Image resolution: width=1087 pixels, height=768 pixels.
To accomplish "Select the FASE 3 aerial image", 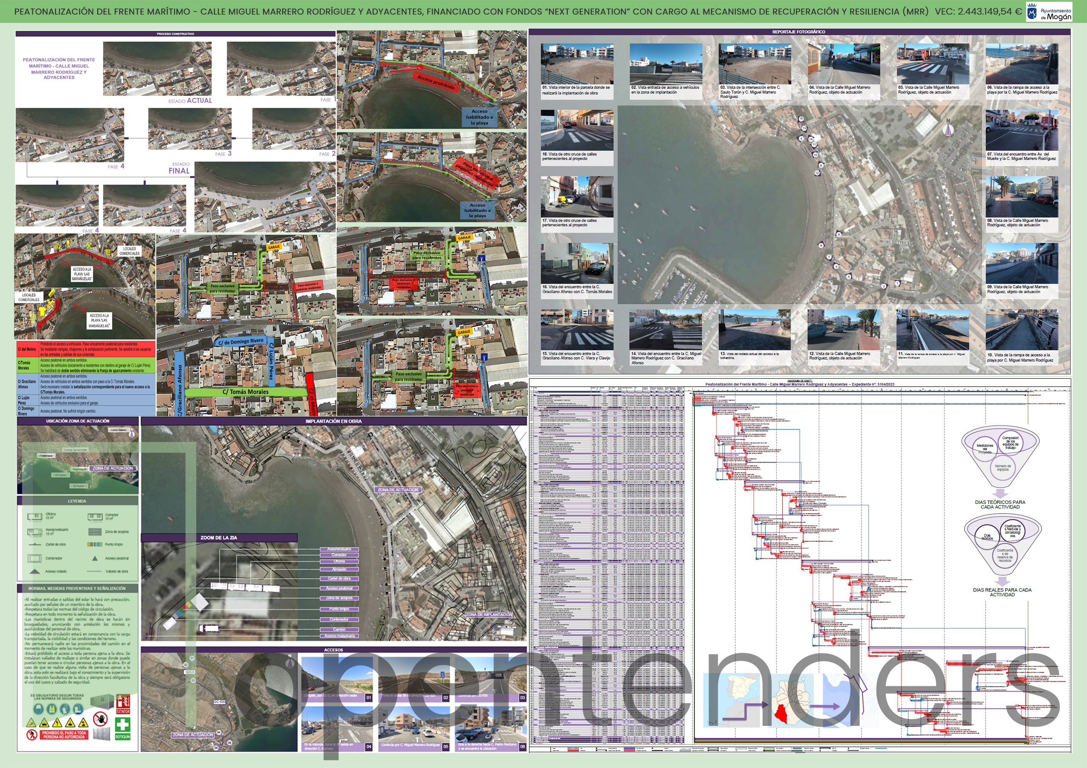I will (189, 129).
